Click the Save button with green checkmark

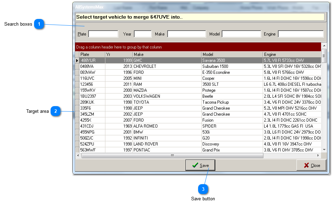click(x=200, y=165)
